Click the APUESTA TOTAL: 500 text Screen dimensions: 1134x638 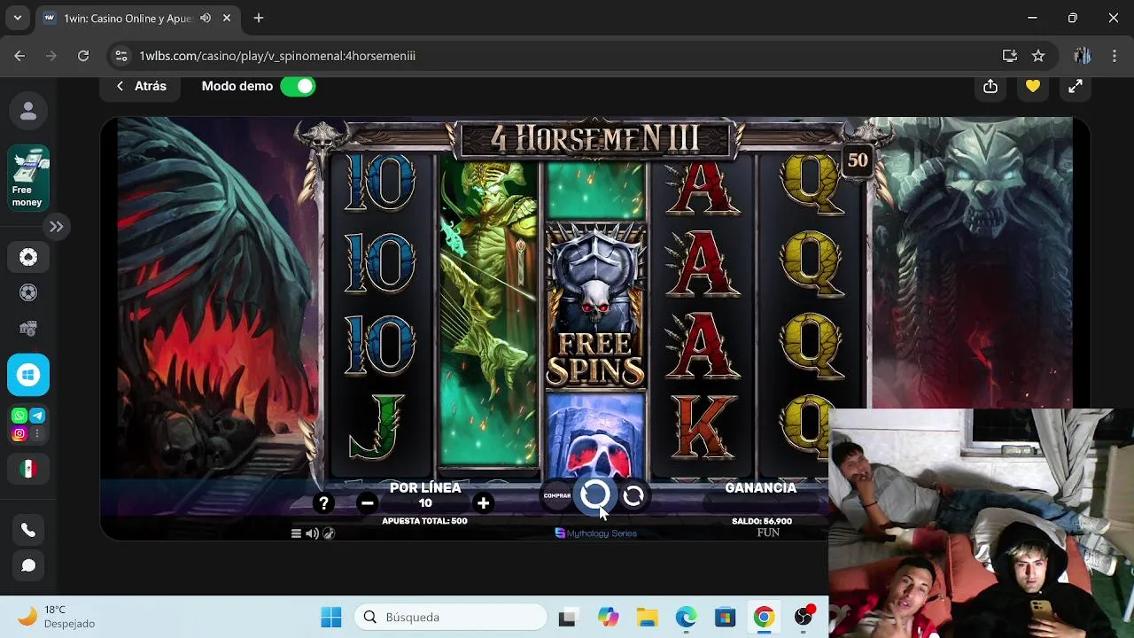424,521
